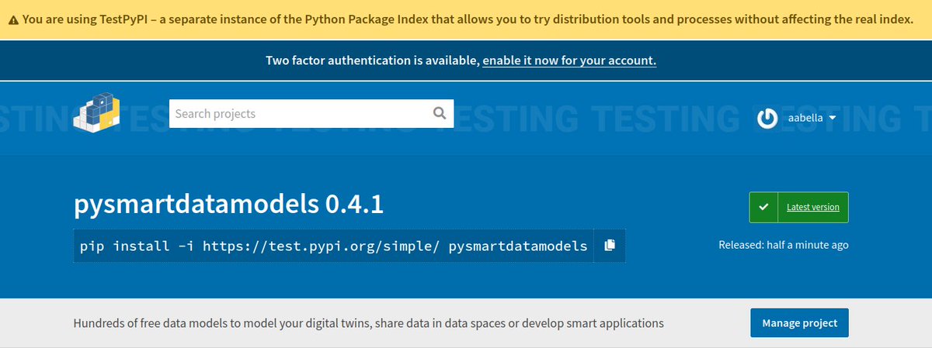Follow the 'enable it now for your account' link
932x348 pixels.
pos(569,60)
